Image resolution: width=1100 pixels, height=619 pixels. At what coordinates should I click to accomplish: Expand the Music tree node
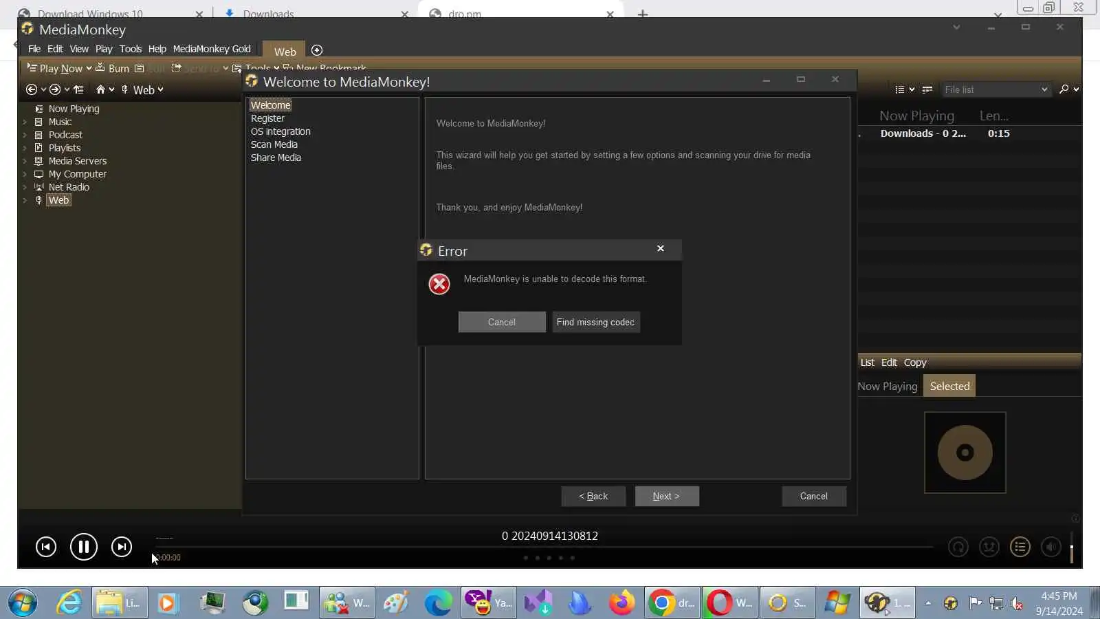point(25,122)
